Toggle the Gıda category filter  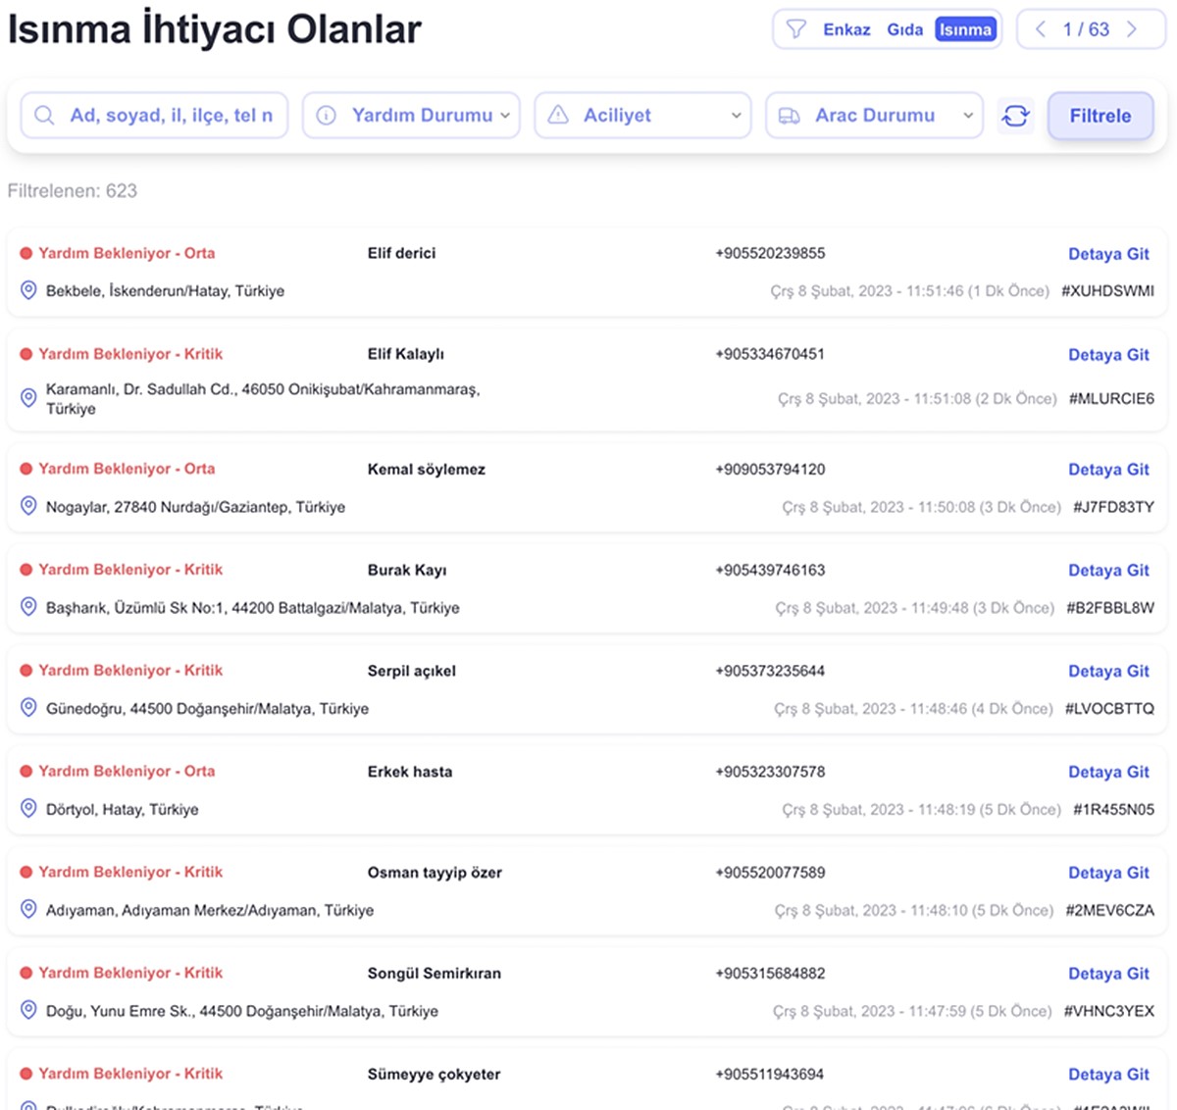coord(904,29)
